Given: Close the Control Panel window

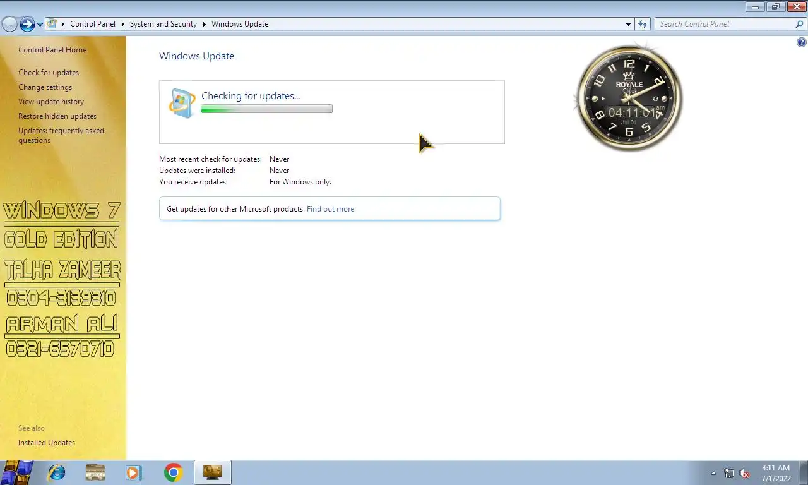Looking at the screenshot, I should point(796,7).
